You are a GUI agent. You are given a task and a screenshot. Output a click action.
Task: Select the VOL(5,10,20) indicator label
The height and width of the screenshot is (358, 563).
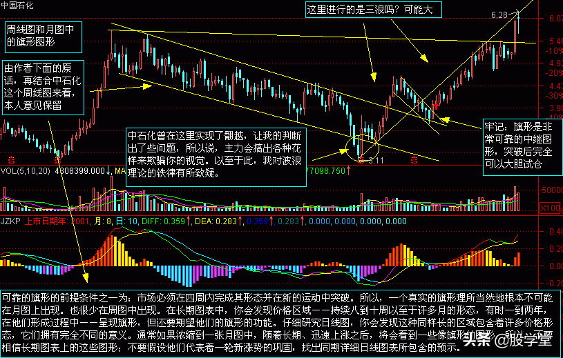coord(25,170)
